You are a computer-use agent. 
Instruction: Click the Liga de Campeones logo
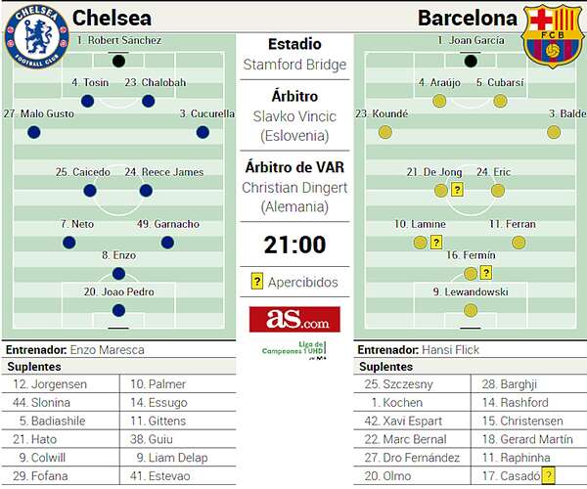(293, 351)
